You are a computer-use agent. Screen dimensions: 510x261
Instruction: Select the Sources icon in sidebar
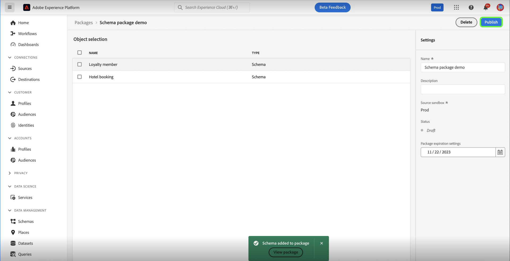tap(13, 68)
